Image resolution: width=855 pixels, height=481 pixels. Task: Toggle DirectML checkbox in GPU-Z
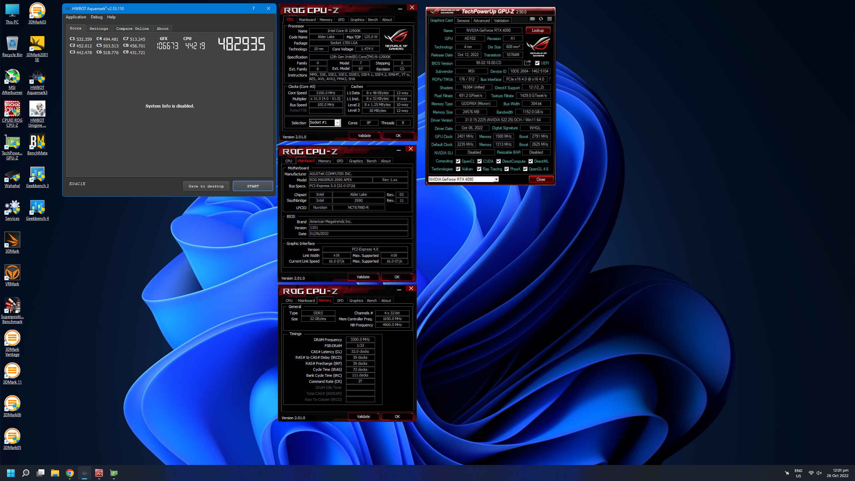pos(531,161)
